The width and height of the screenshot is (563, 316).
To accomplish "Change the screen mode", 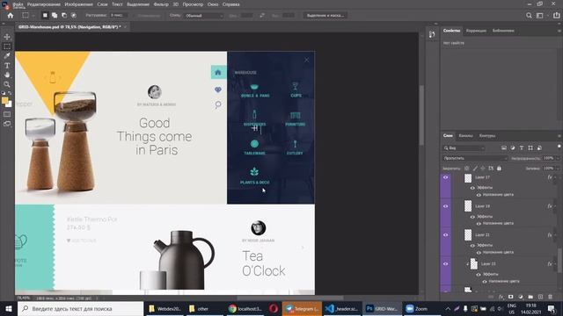I will click(7, 124).
